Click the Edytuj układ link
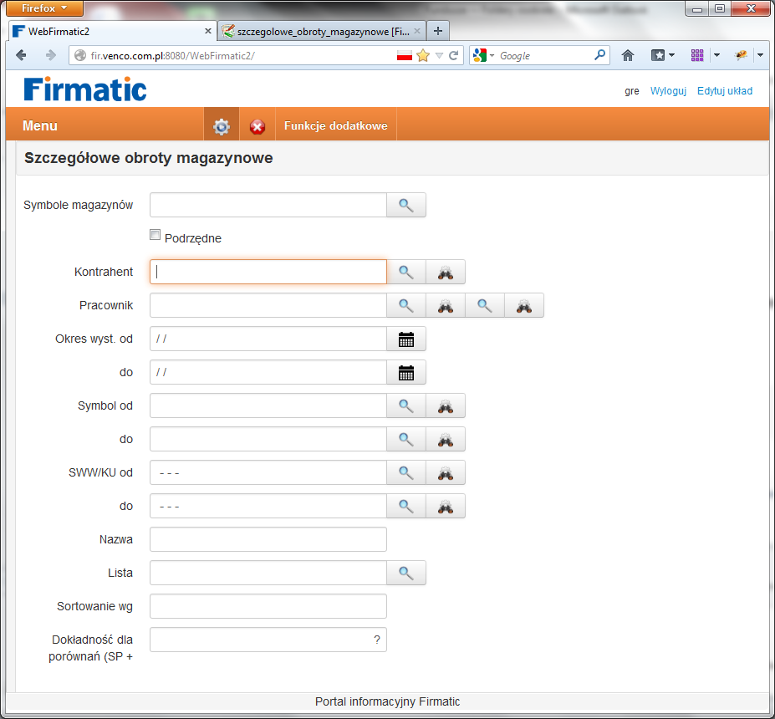This screenshot has width=775, height=719. [x=725, y=90]
